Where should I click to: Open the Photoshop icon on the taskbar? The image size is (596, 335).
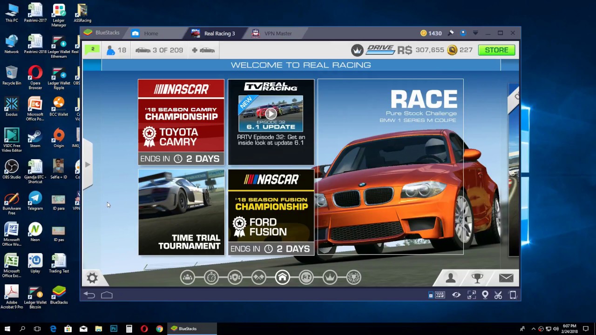114,328
